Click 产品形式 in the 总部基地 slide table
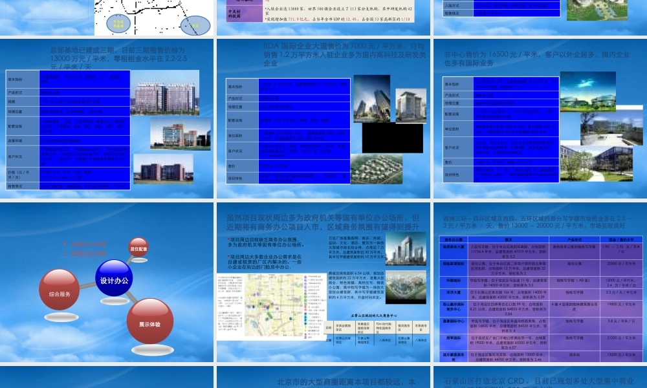The height and width of the screenshot is (388, 647). [x=23, y=92]
